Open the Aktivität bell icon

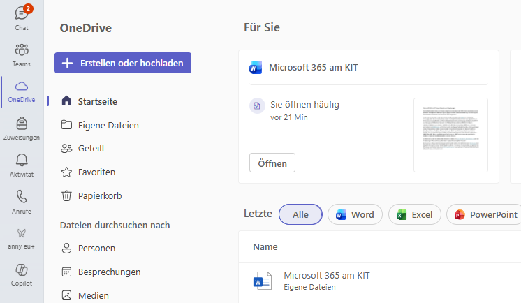pos(22,164)
